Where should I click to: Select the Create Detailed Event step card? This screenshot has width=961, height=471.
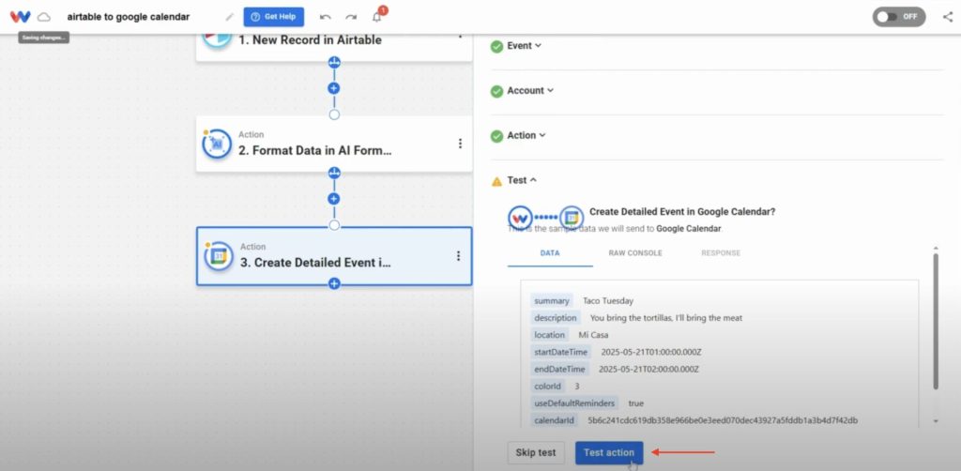pos(334,256)
